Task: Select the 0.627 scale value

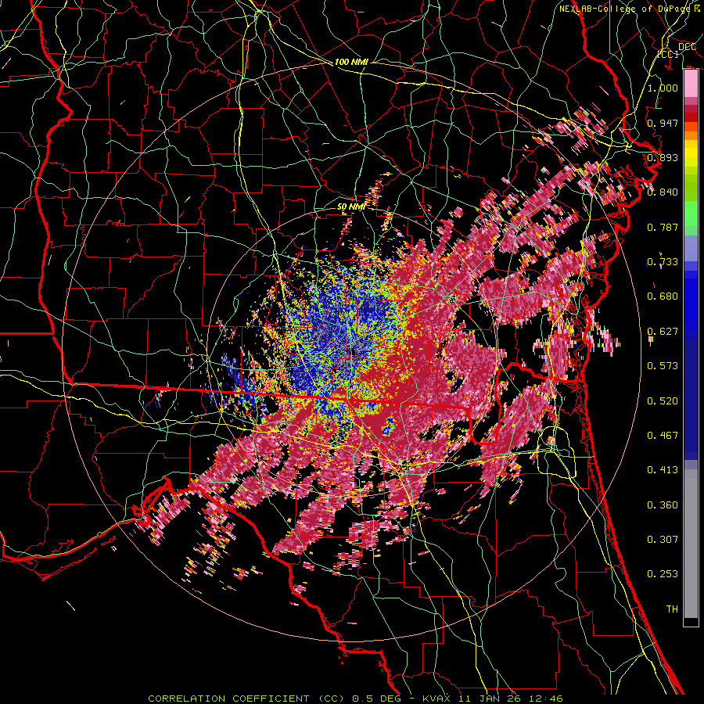Action: point(663,332)
